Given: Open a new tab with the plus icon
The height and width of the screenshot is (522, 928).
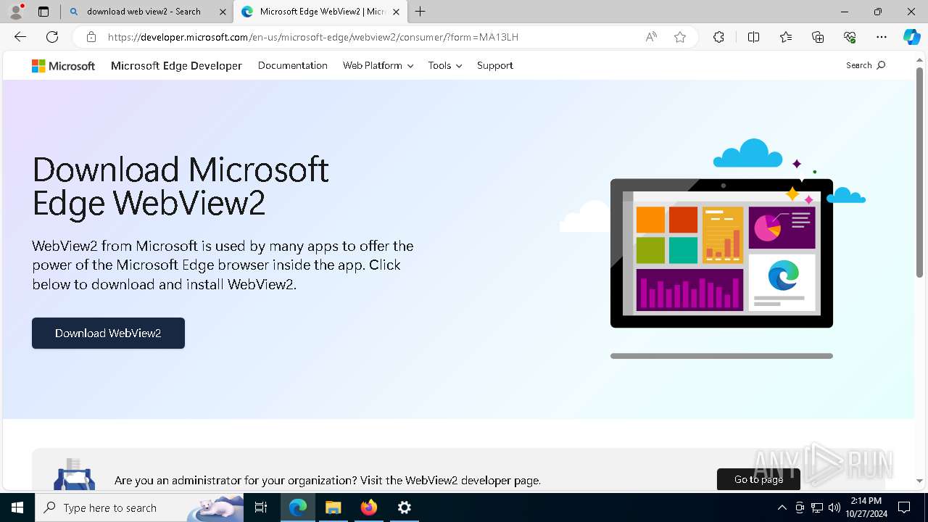Looking at the screenshot, I should (420, 12).
